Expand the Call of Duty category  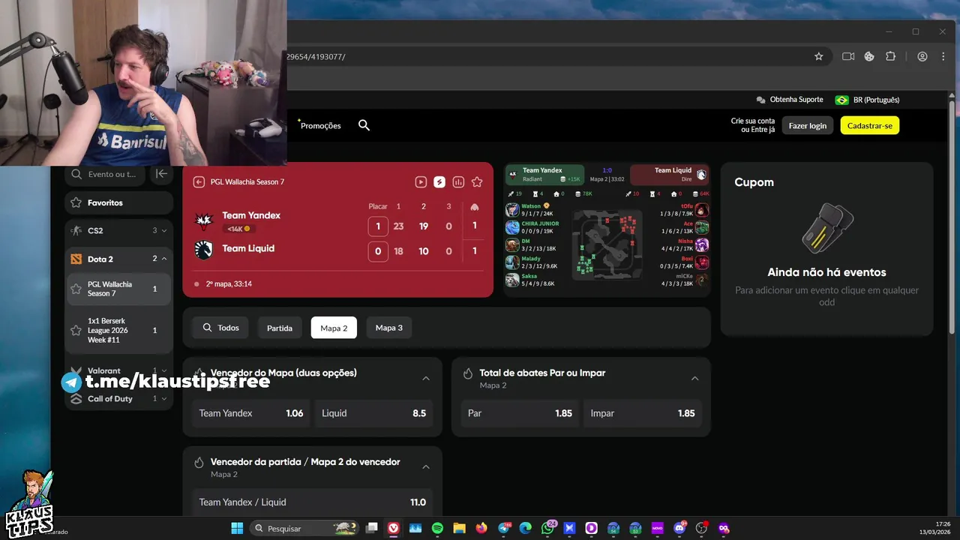pos(118,398)
